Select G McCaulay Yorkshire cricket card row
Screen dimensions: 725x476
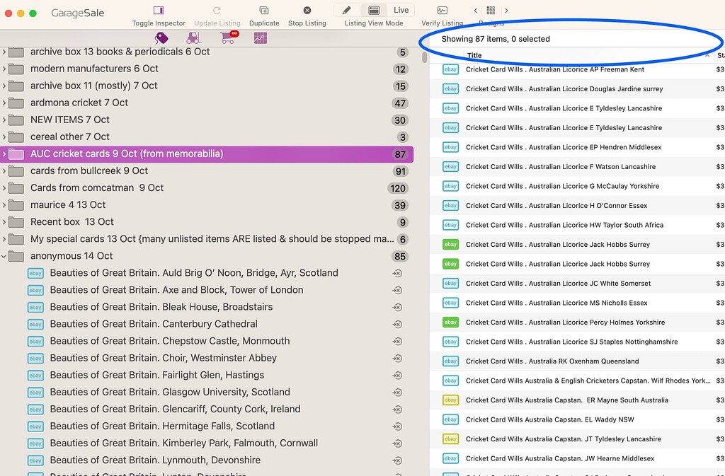(577, 186)
